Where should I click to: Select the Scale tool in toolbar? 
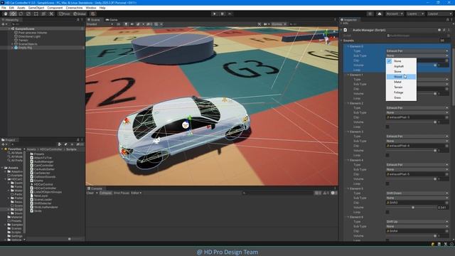[x=28, y=14]
